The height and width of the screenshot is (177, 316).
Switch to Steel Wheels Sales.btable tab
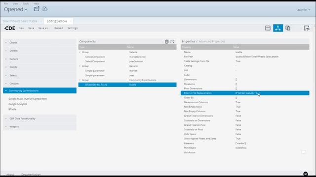20,21
